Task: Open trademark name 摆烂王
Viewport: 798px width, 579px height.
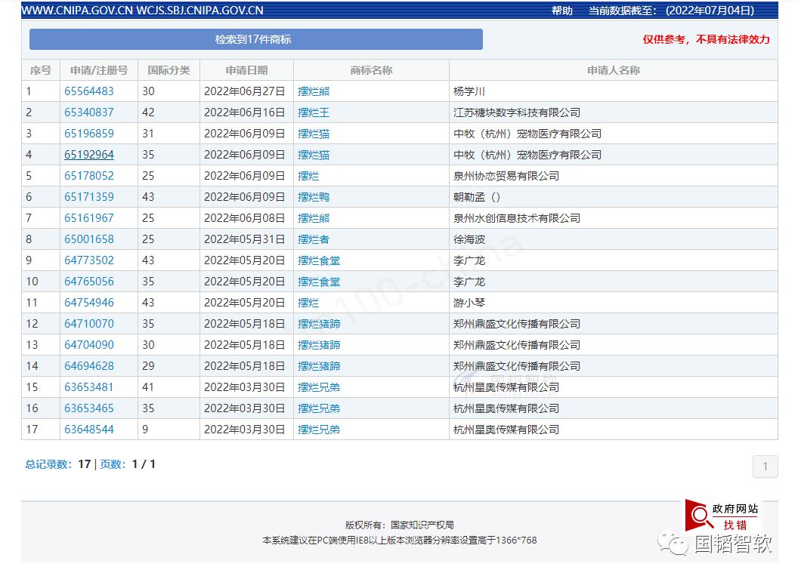Action: pyautogui.click(x=314, y=112)
